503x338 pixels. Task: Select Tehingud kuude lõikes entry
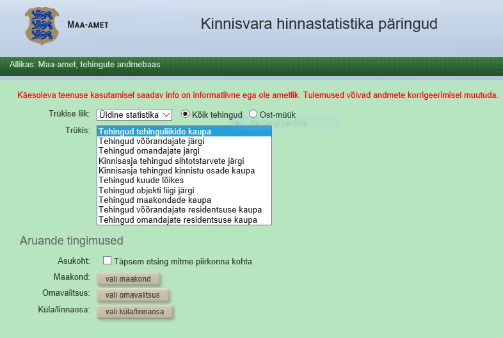[184, 181]
